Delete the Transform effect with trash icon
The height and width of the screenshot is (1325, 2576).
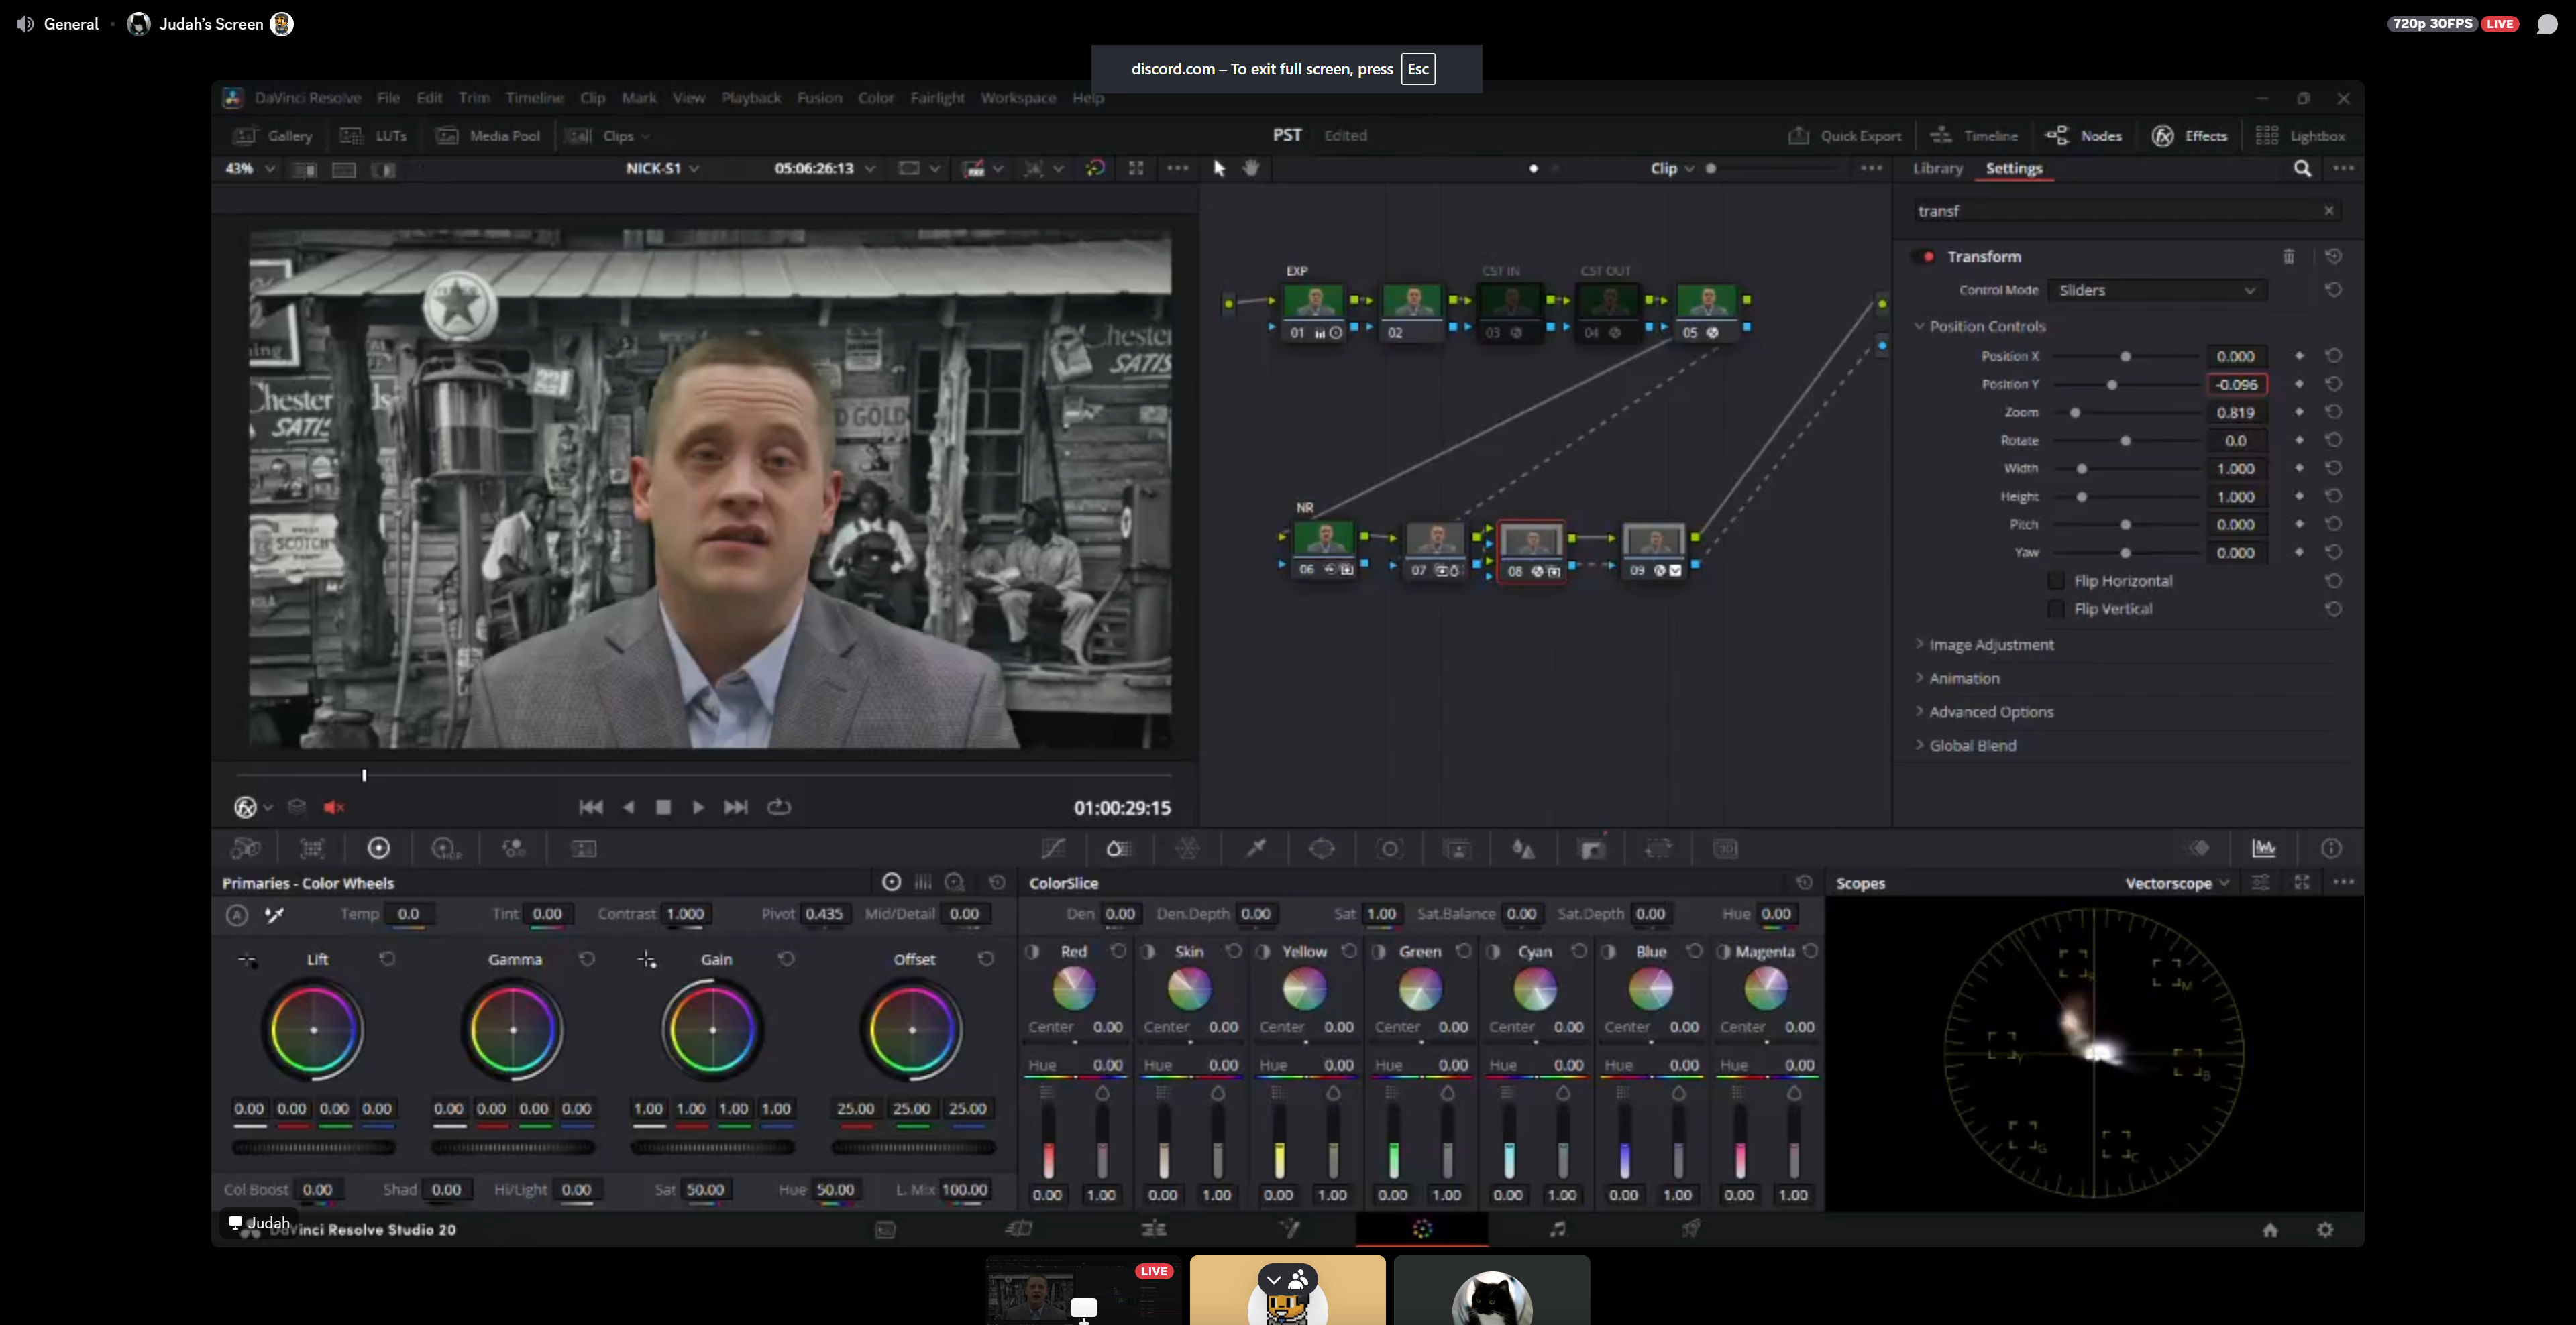[2288, 257]
